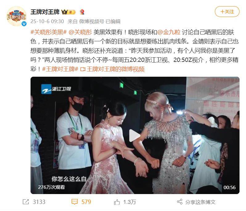This screenshot has width=246, height=211.
Task: Click the 分享这条博文 text
Action: [x=200, y=202]
